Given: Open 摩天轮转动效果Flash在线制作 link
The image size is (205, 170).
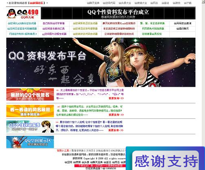Looking at the screenshot, I should point(119,23).
